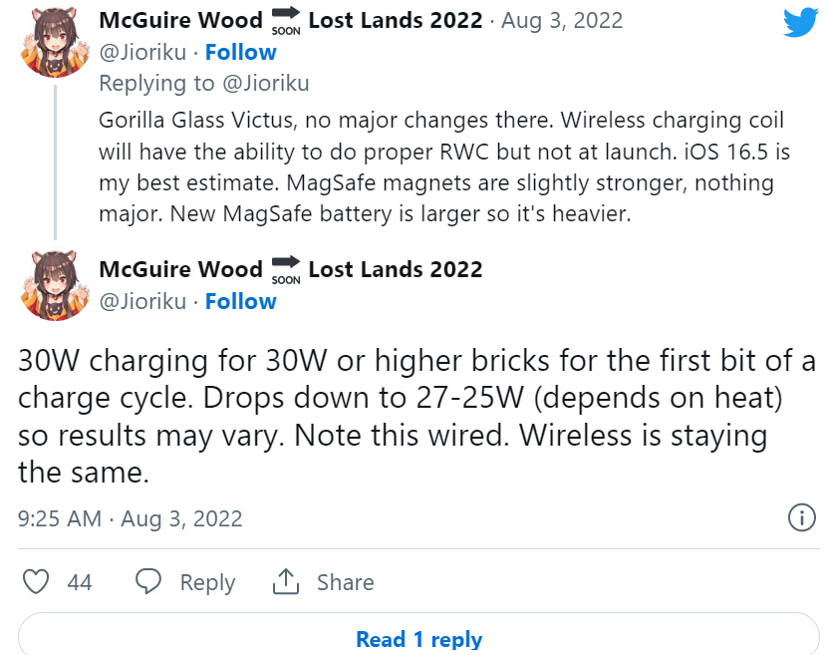Click the top profile avatar of Jioriku
The image size is (829, 655).
55,42
